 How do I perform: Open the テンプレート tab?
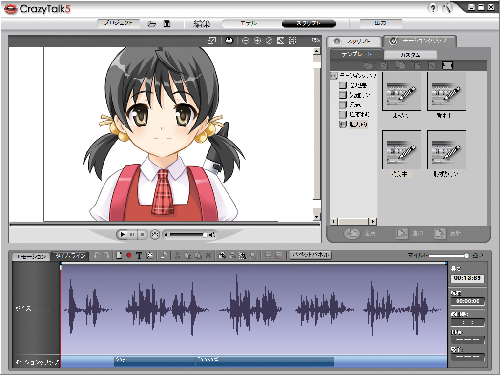(356, 54)
